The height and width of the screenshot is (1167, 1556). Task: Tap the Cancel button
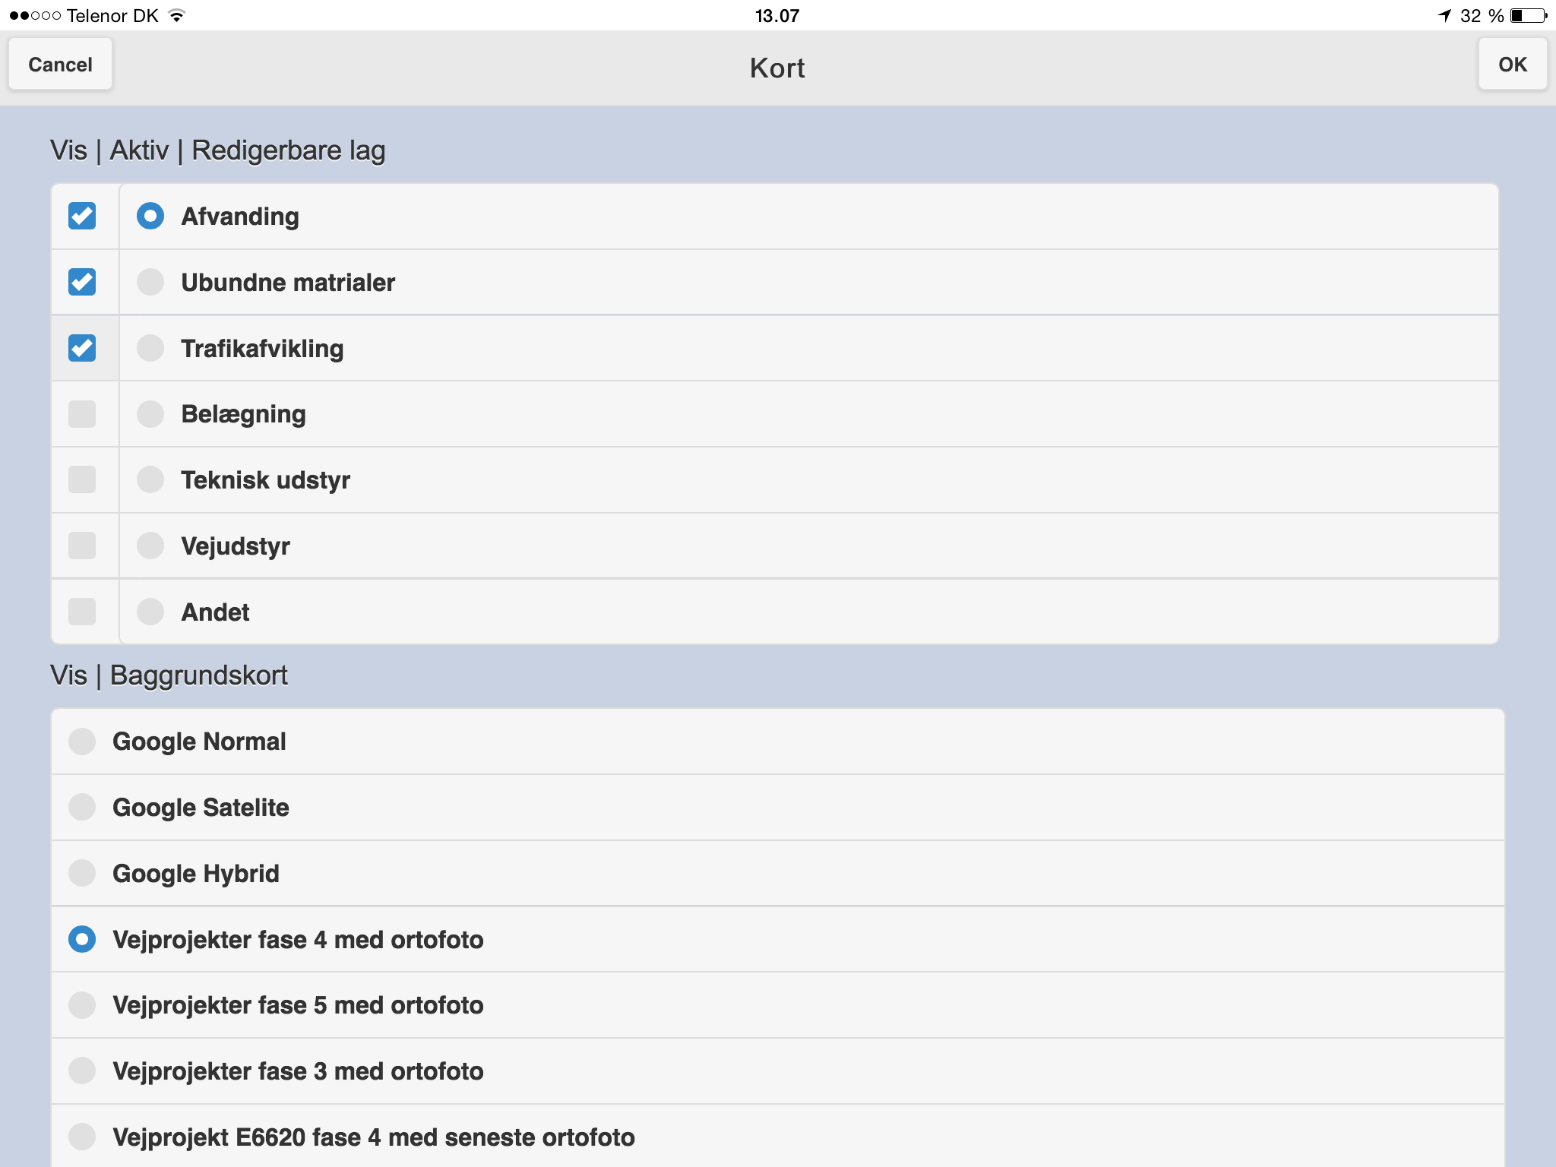click(61, 65)
